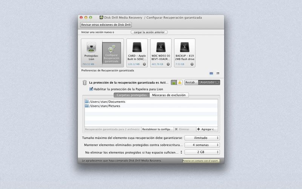The image size is (302, 189).
Task: Select the BACKUP 8192MB flash drive
Action: [x=185, y=53]
